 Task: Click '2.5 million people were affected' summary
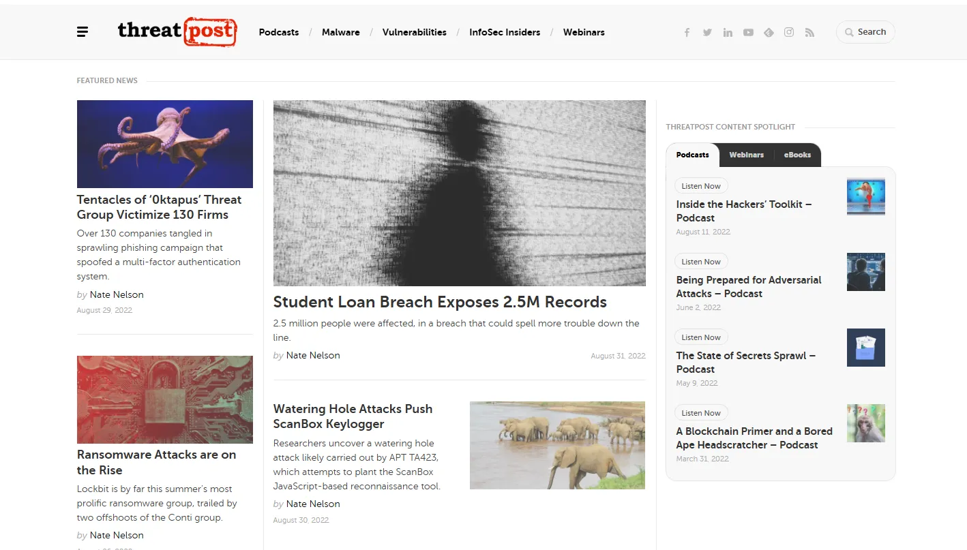(x=456, y=330)
